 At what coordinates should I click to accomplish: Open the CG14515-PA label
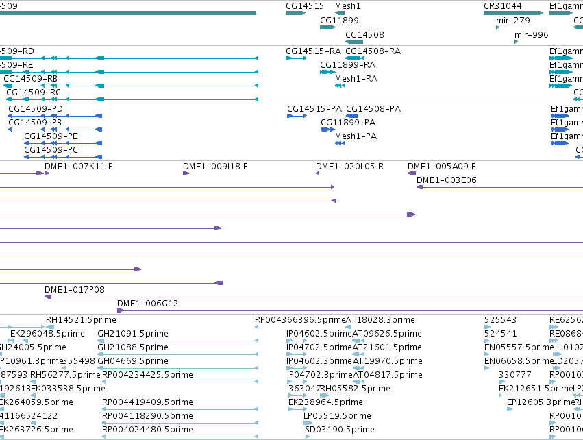pos(314,109)
